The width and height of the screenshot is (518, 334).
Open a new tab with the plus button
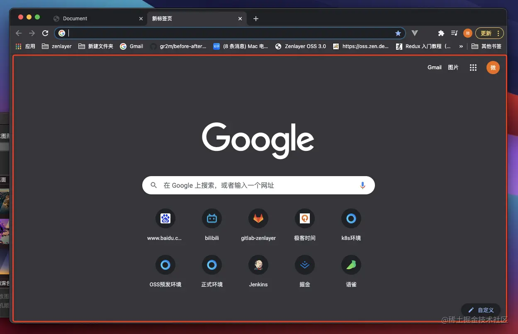[256, 19]
